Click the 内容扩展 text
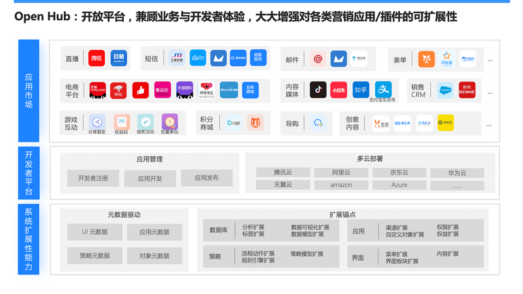 [448, 254]
